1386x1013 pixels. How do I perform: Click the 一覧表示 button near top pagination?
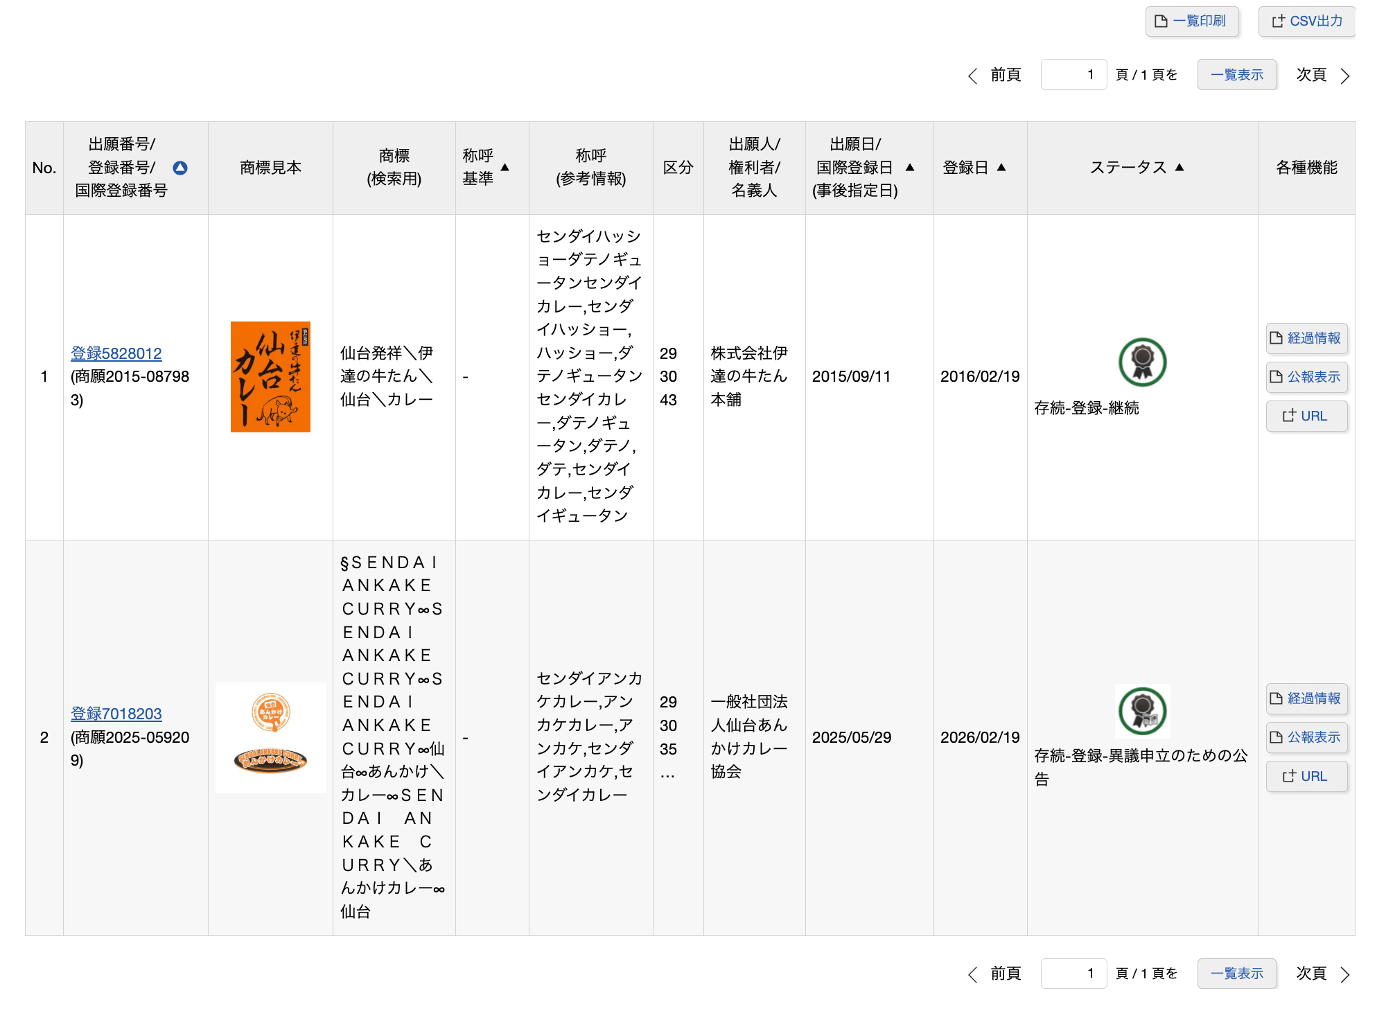tap(1237, 74)
